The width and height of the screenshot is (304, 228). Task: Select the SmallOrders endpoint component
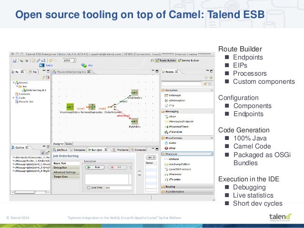134,93
